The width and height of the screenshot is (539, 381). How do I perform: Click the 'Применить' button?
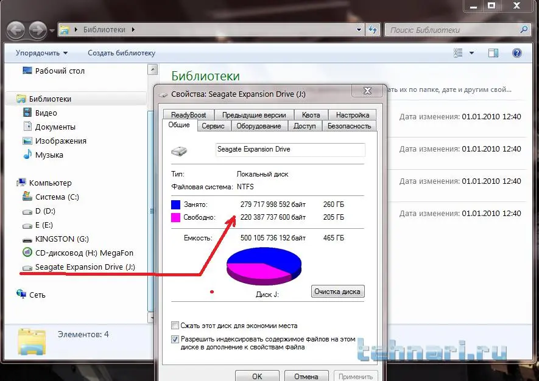pos(356,376)
